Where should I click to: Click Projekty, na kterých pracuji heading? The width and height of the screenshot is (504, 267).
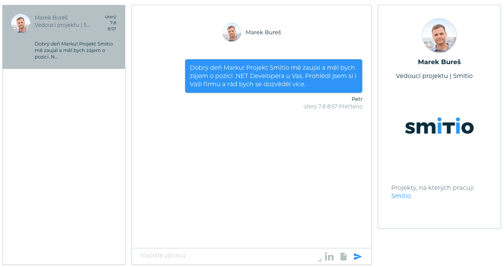(432, 188)
